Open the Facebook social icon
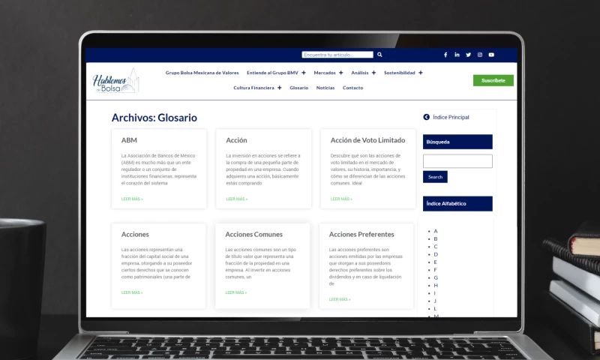The image size is (600, 360). tap(445, 55)
